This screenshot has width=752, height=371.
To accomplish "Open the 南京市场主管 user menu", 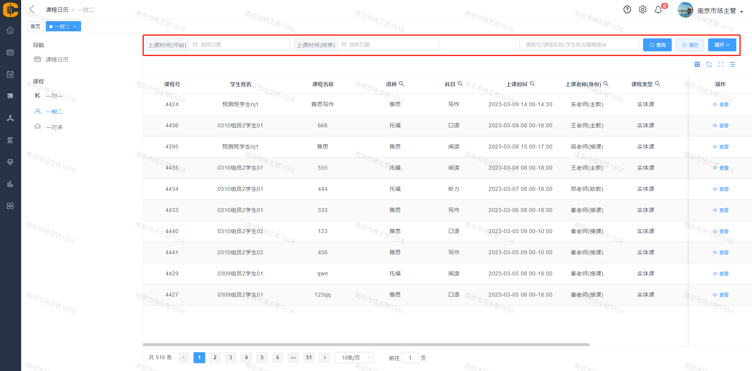I will (719, 11).
